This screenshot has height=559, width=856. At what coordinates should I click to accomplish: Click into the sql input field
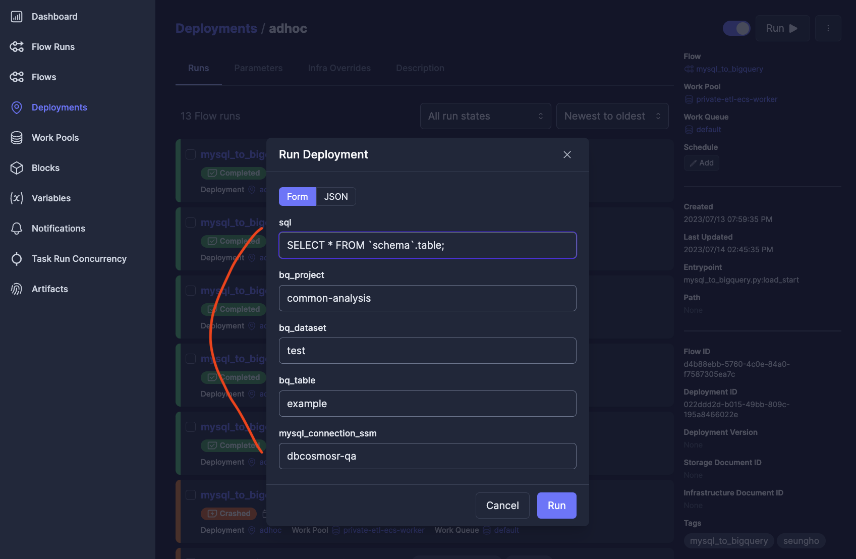click(x=428, y=245)
